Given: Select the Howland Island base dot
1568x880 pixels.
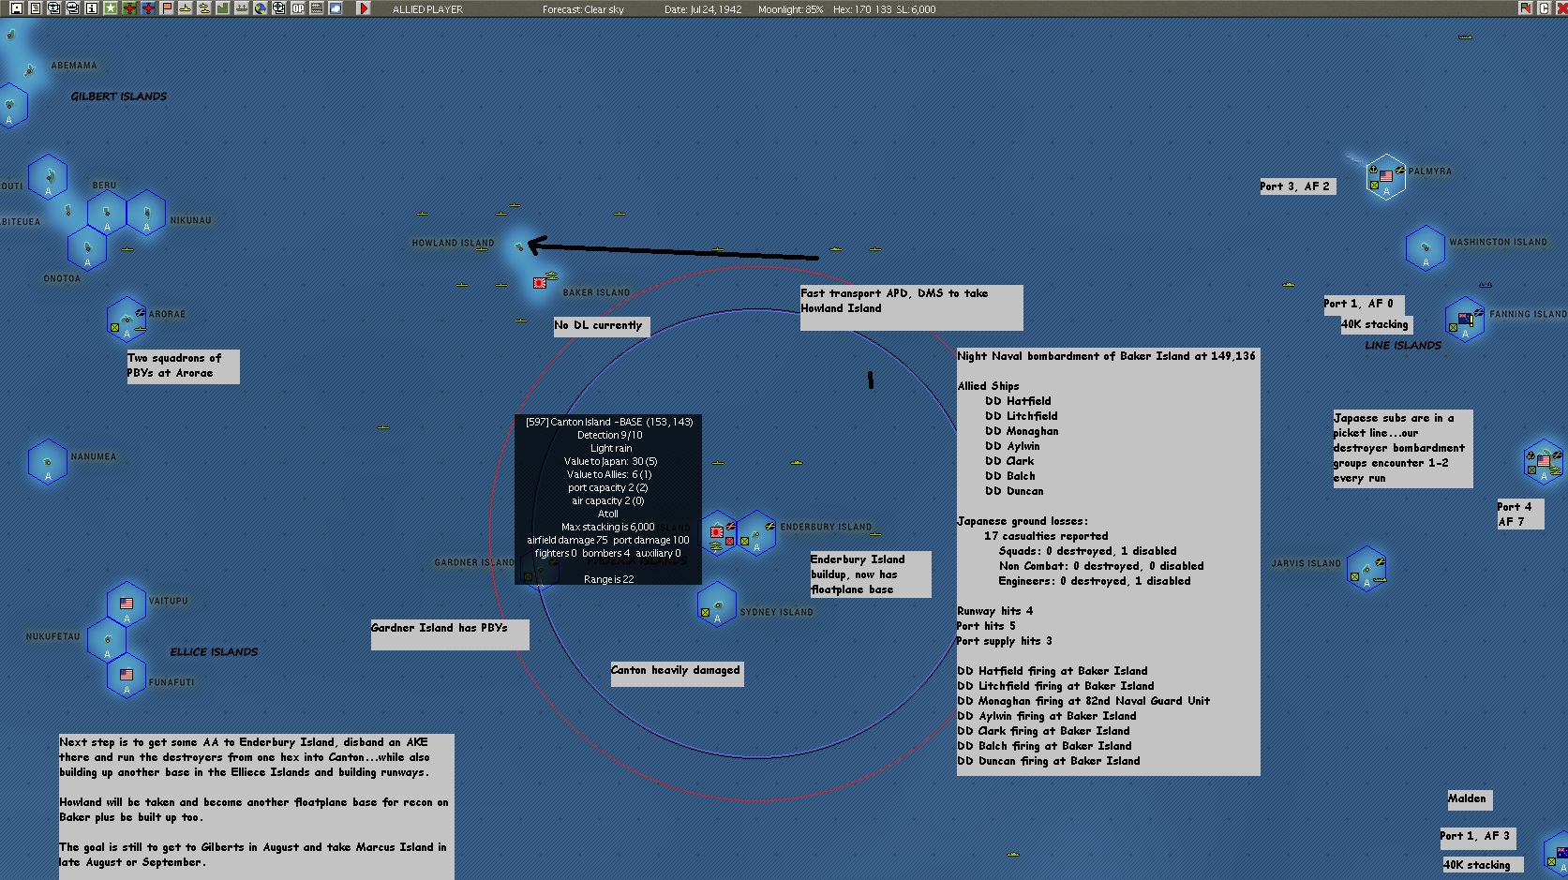Looking at the screenshot, I should click(x=520, y=247).
